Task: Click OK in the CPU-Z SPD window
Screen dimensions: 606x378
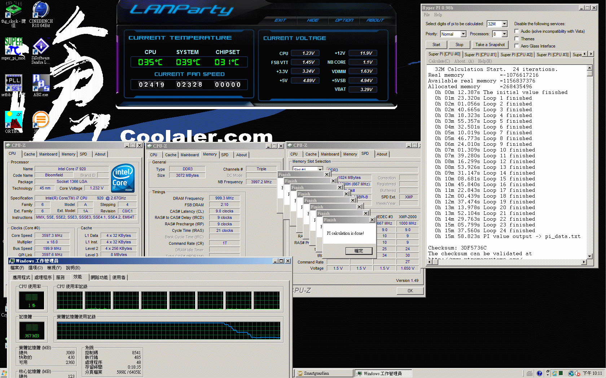Action: pos(410,291)
